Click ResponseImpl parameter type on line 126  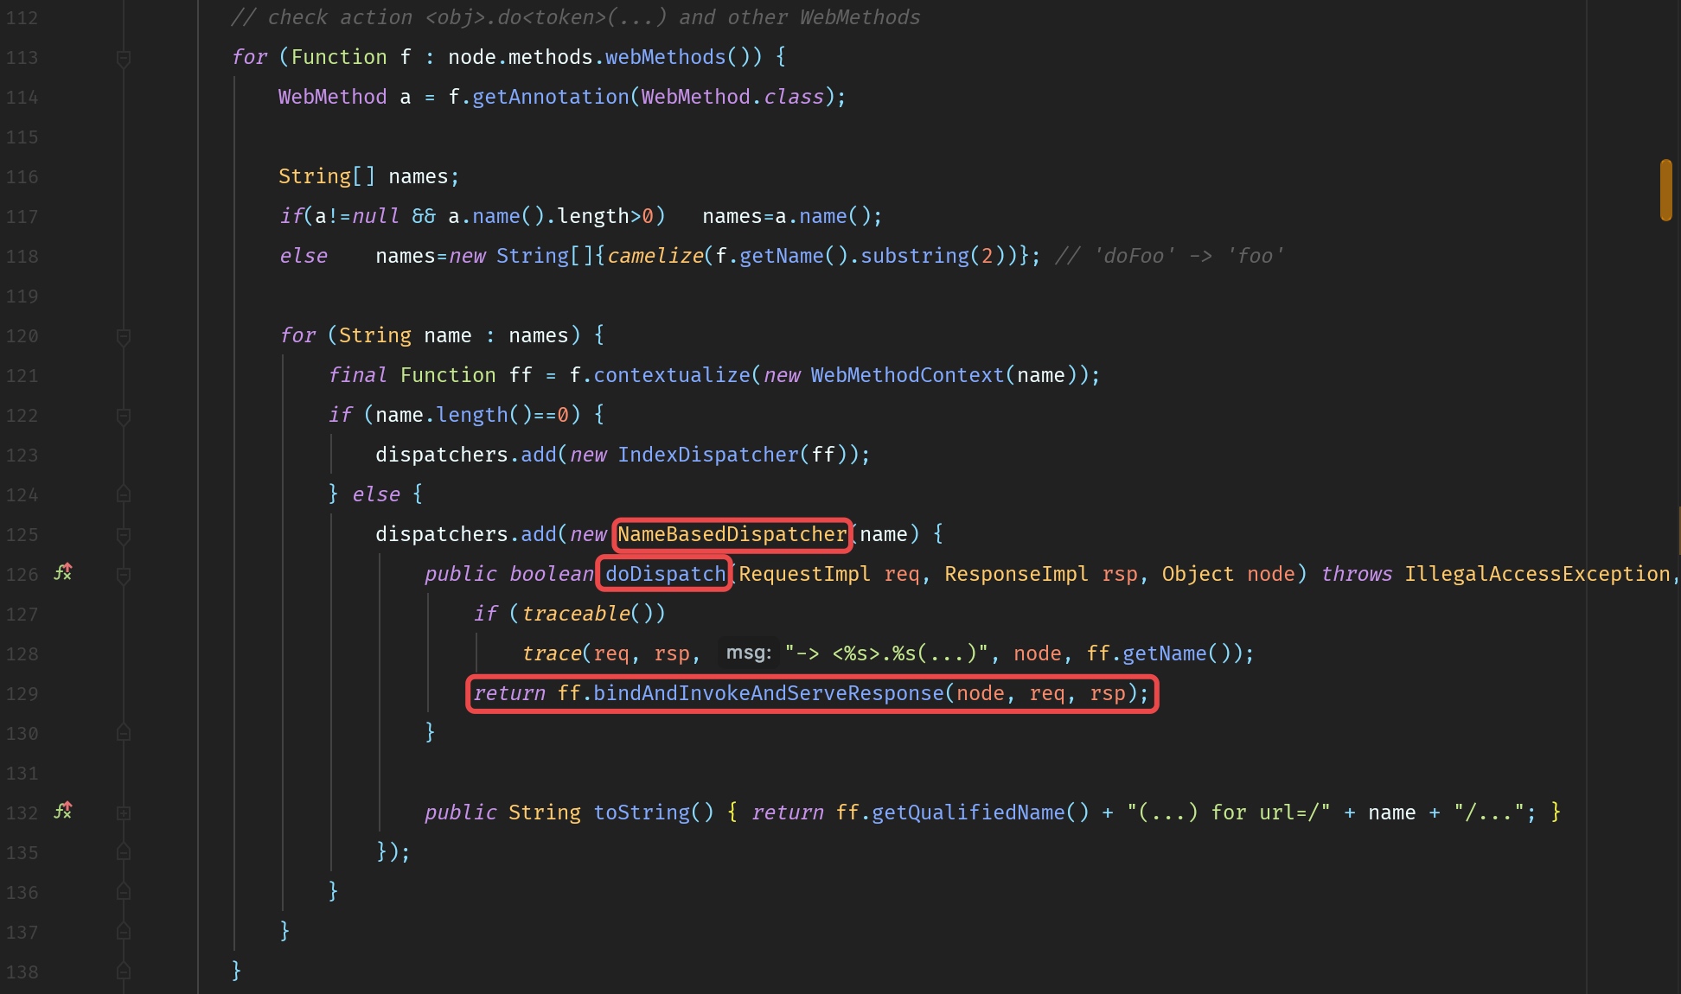click(x=1016, y=575)
